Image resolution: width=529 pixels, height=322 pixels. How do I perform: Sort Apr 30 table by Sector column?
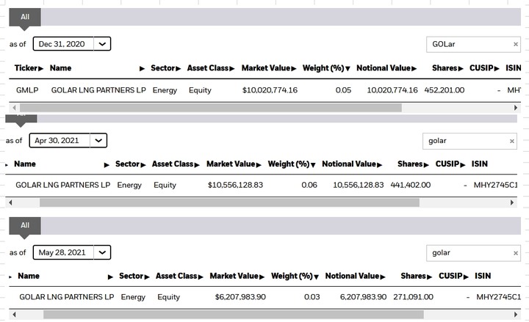coord(130,164)
